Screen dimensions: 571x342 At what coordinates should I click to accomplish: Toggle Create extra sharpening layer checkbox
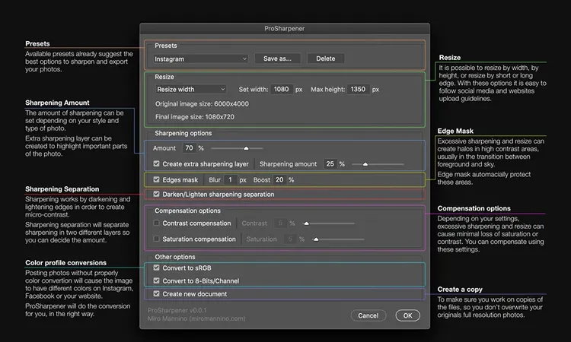[157, 163]
